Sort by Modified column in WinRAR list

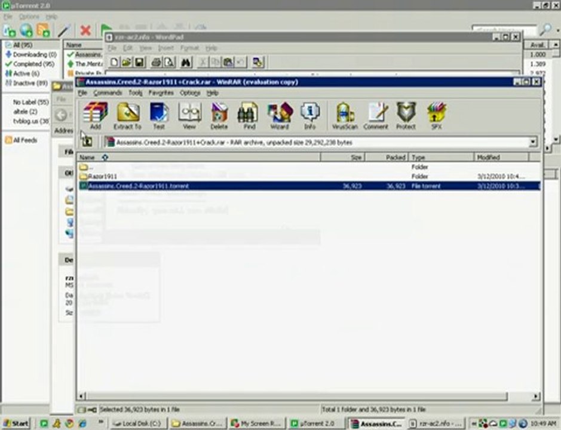pyautogui.click(x=502, y=157)
